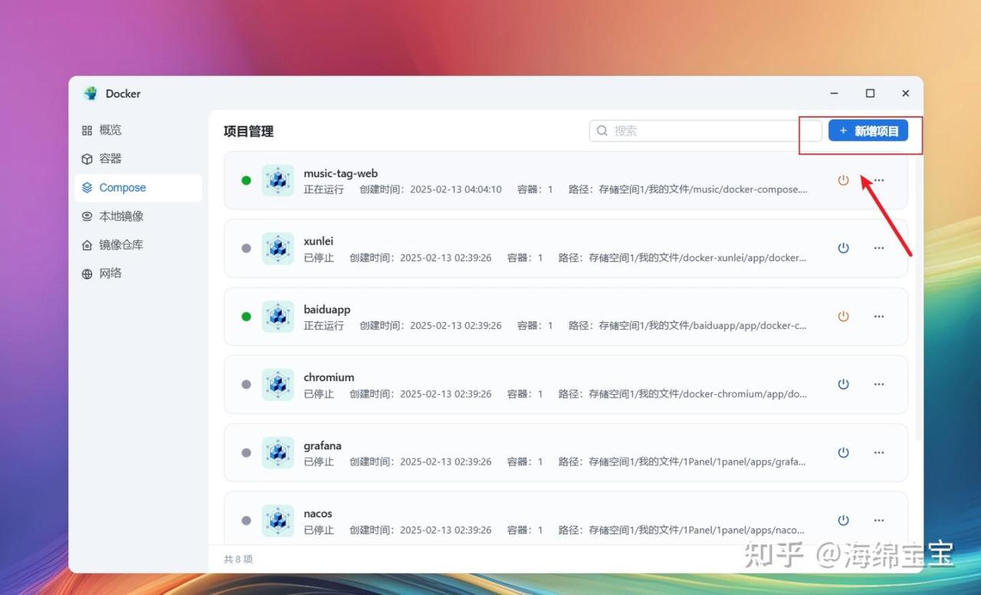Click the grafana project cube icon
Viewport: 981px width, 595px height.
tap(277, 452)
